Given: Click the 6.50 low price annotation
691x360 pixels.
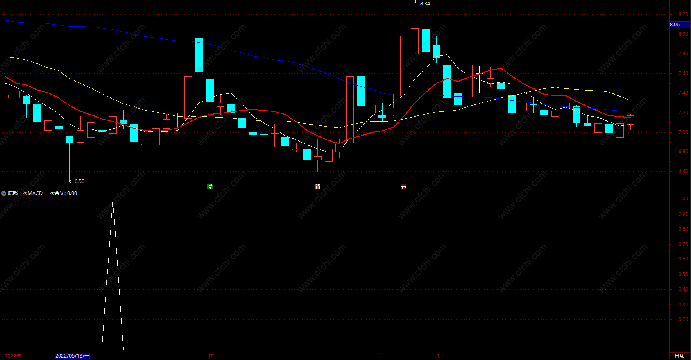Looking at the screenshot, I should [x=79, y=181].
